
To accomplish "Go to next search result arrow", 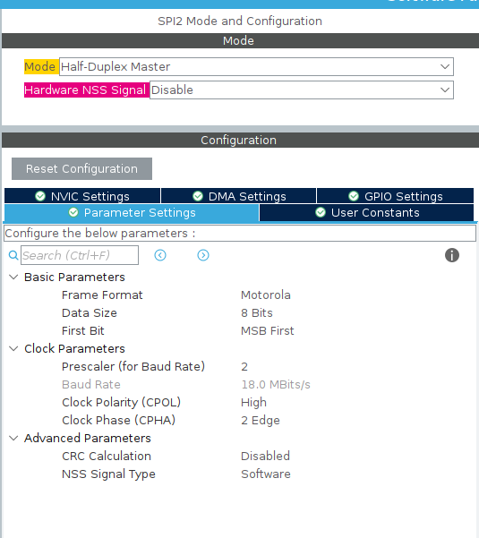I will coord(203,255).
